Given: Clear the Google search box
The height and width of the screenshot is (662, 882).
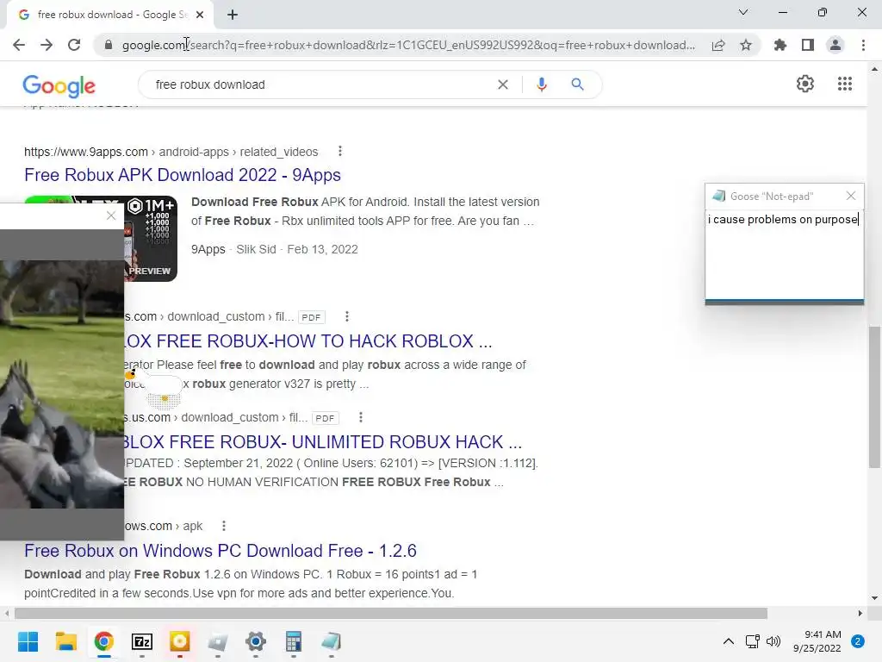Looking at the screenshot, I should pos(503,84).
